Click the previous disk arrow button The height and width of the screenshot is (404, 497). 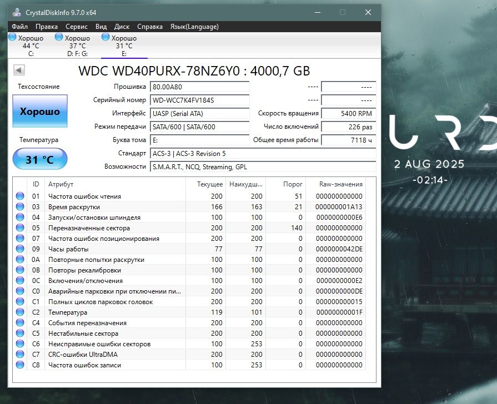point(19,70)
